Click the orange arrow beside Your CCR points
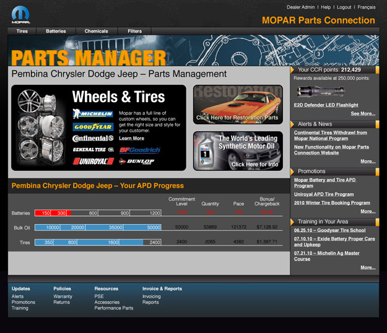387x333 pixels. coord(292,70)
